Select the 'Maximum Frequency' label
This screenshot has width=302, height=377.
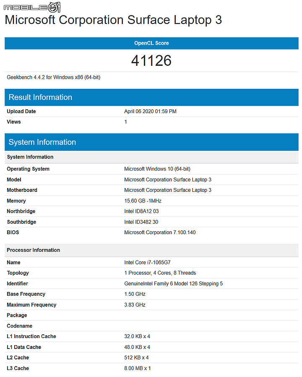coord(31,305)
